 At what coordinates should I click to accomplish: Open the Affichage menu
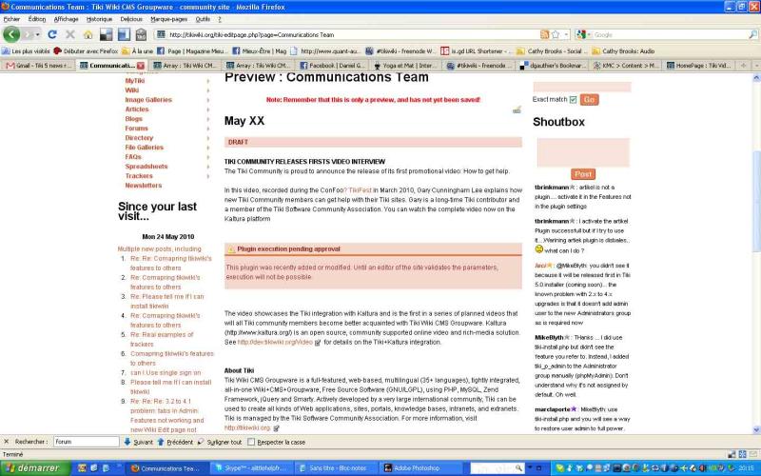66,19
